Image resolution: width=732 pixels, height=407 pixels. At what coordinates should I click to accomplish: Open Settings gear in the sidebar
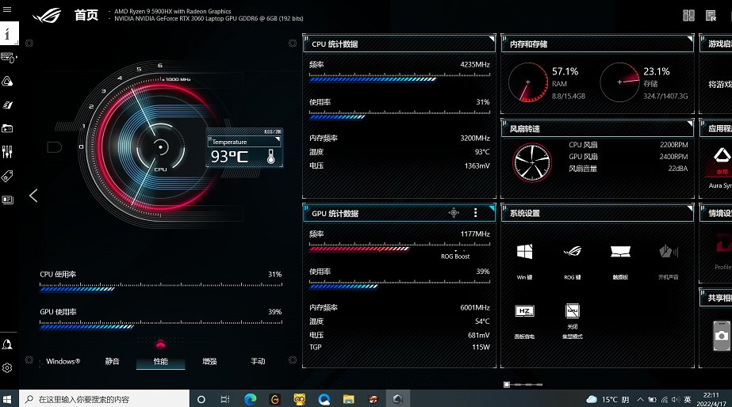point(7,368)
